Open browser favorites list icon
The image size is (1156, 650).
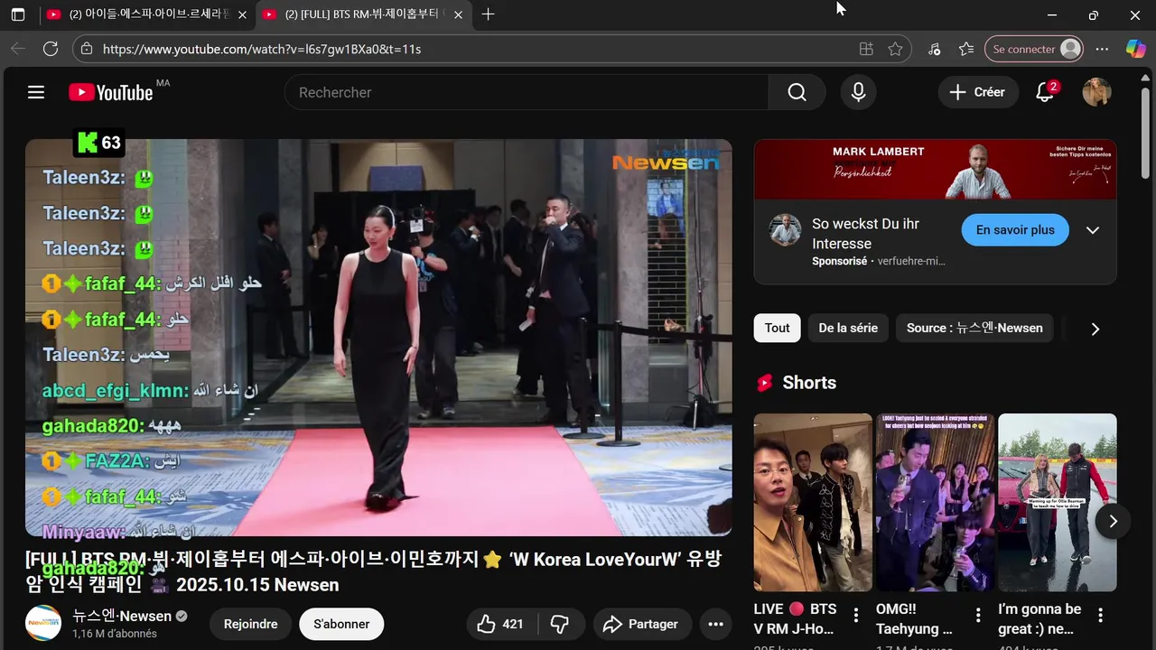(966, 49)
